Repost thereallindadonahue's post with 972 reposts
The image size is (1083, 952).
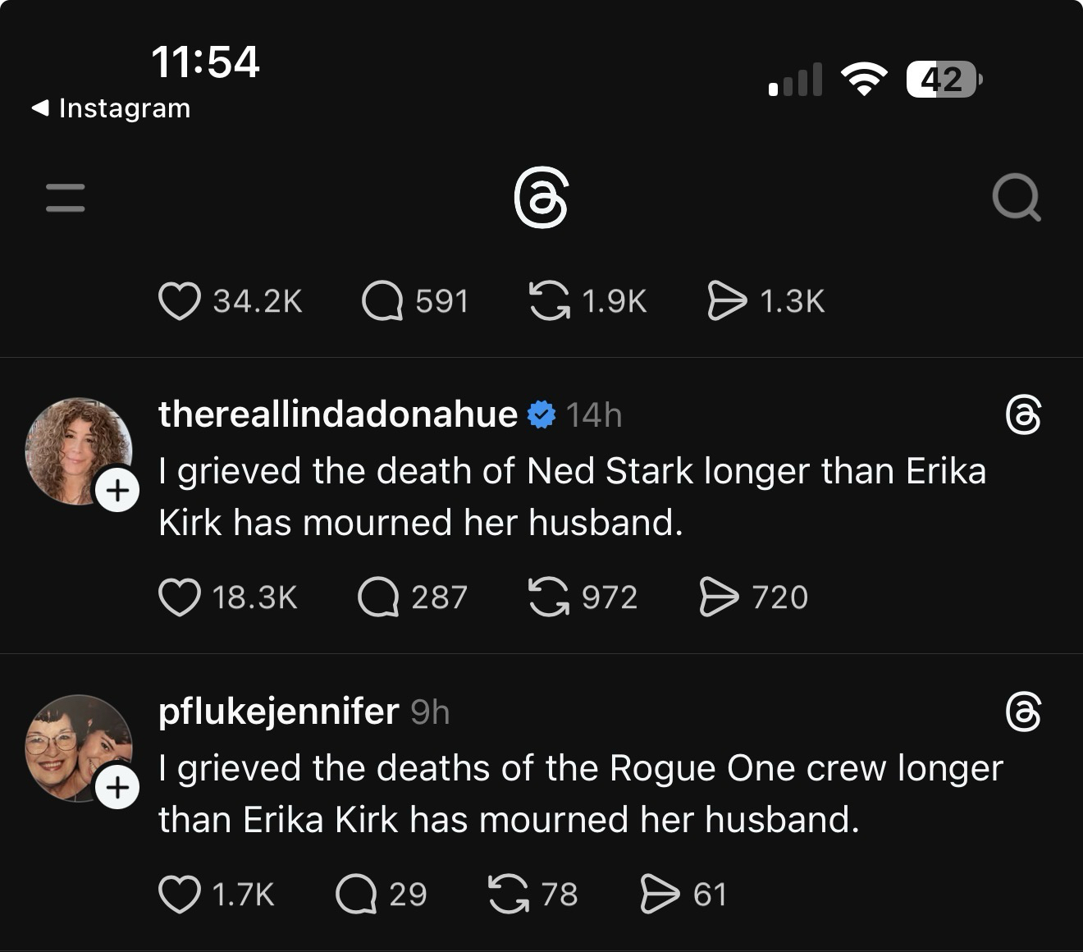click(x=549, y=597)
